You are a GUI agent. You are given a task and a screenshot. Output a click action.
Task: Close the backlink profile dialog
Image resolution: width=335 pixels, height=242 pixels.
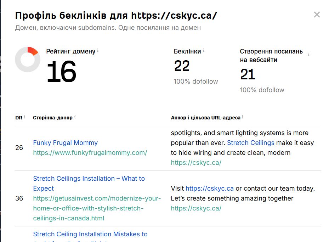(x=317, y=15)
